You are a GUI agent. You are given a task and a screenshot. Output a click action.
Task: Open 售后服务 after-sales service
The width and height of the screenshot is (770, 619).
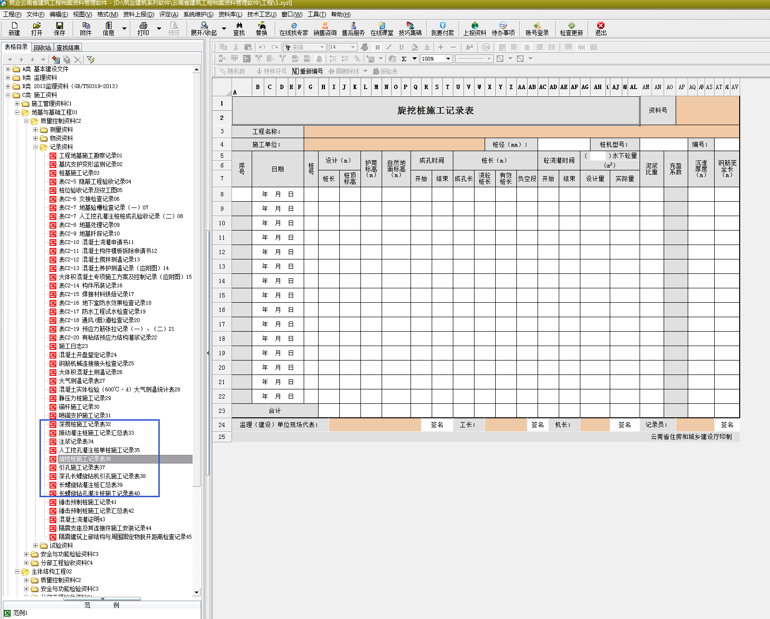tap(353, 29)
